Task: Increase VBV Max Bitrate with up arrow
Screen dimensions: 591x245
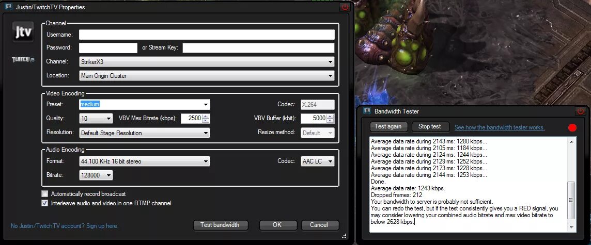Action: pyautogui.click(x=206, y=116)
